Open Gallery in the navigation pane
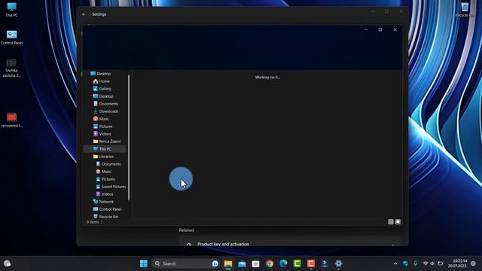 coord(102,89)
